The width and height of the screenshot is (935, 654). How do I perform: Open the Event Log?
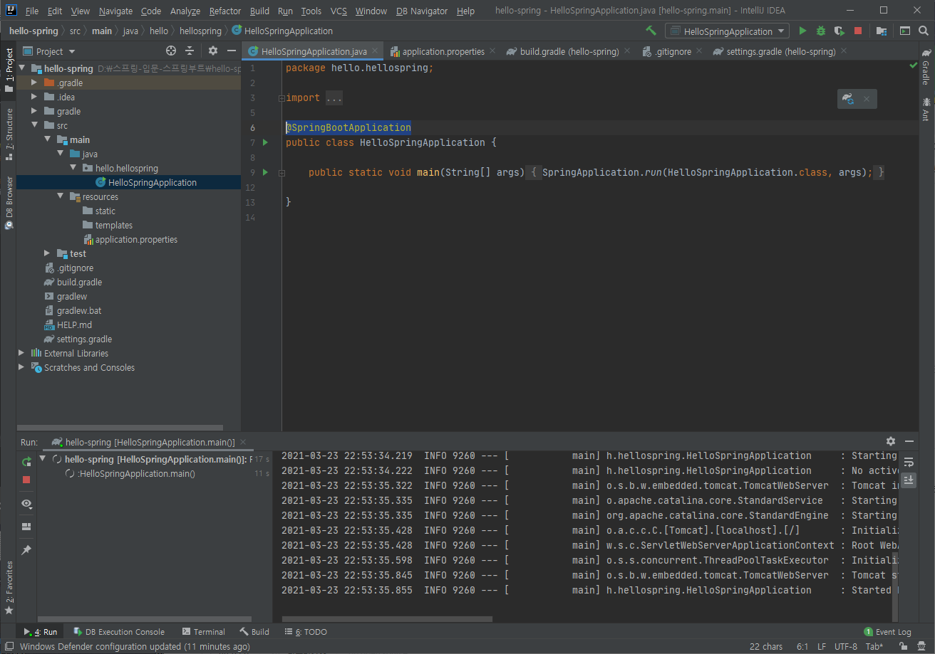pyautogui.click(x=887, y=631)
